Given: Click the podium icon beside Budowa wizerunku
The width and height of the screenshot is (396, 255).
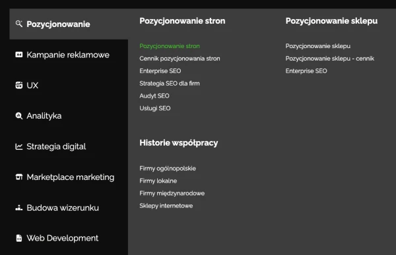Looking at the screenshot, I should pyautogui.click(x=19, y=208).
